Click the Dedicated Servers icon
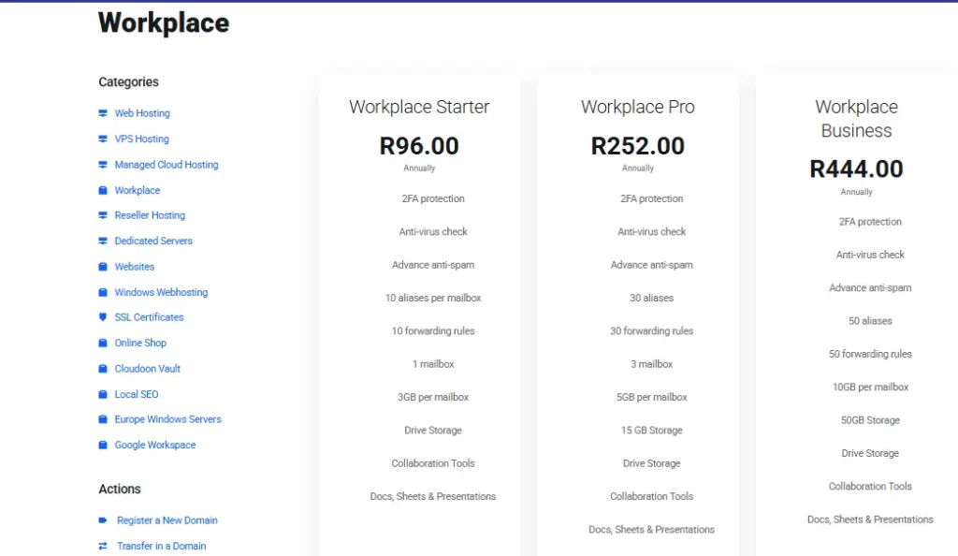The height and width of the screenshot is (556, 958). (103, 241)
